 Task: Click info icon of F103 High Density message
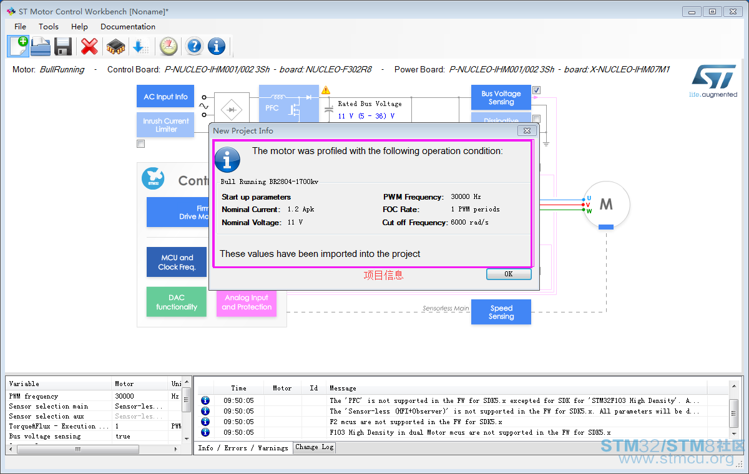coord(205,432)
